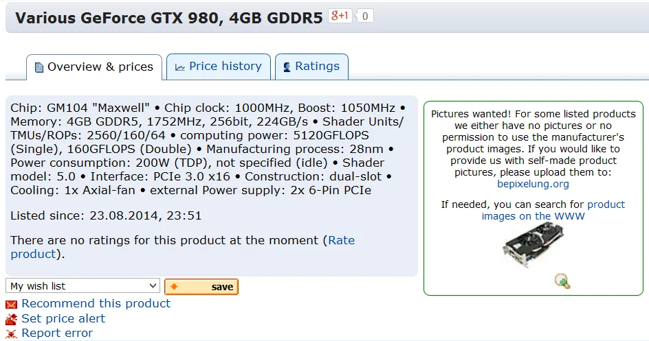
Task: Click the alarm icon beside Set price alert
Action: 11,319
